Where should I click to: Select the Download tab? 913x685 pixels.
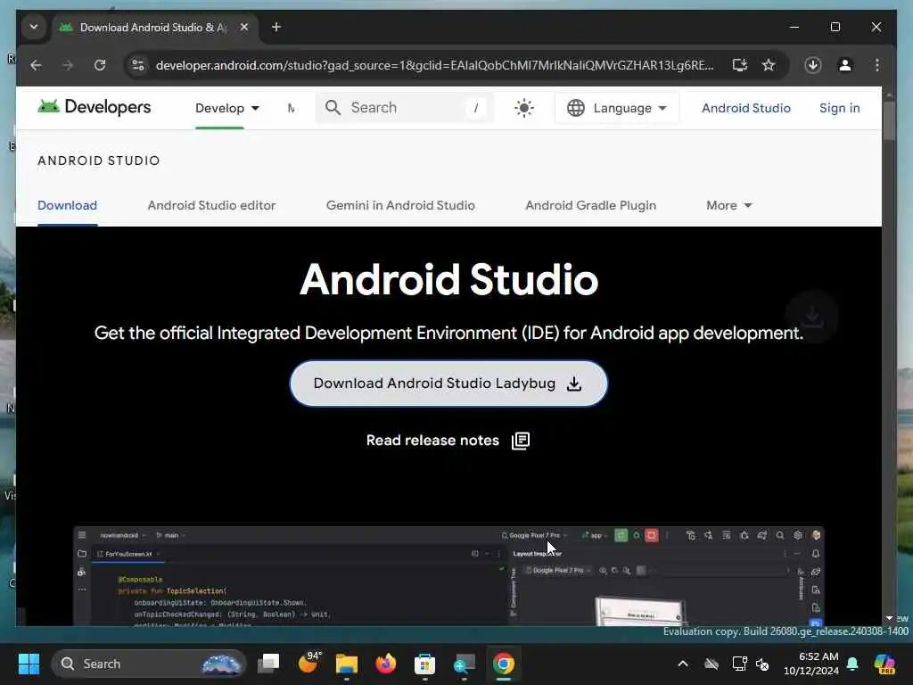pyautogui.click(x=67, y=205)
